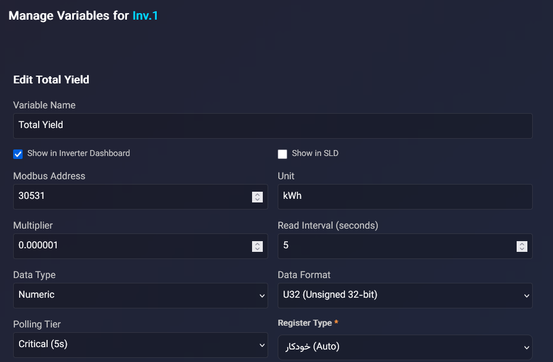Click into the Unit field with kWh
The image size is (553, 362).
405,196
